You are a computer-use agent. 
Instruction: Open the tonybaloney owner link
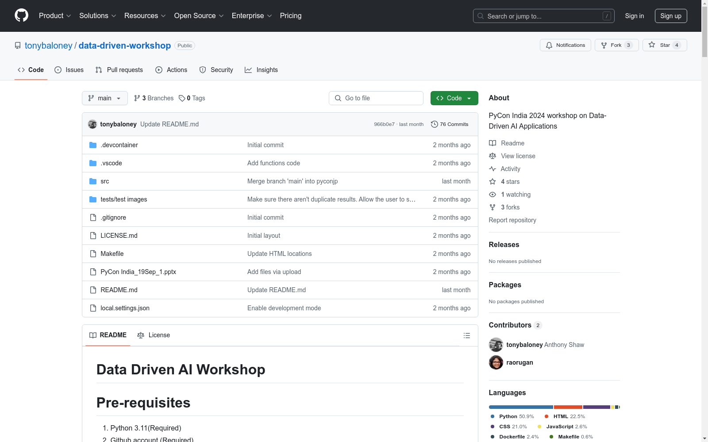[x=48, y=46]
